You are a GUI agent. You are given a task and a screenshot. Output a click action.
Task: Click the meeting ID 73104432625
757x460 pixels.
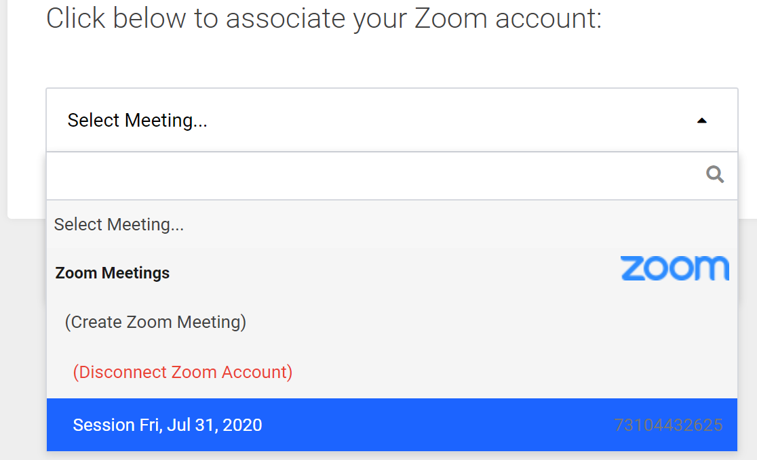(x=668, y=425)
